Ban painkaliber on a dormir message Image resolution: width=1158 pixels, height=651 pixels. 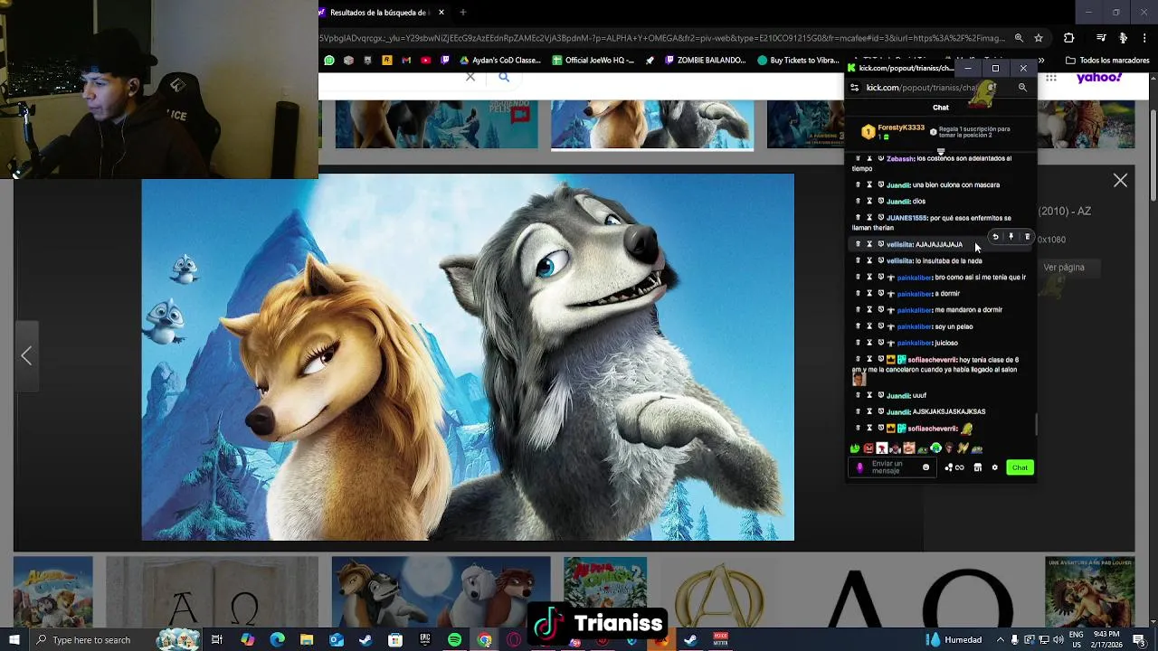pos(880,294)
